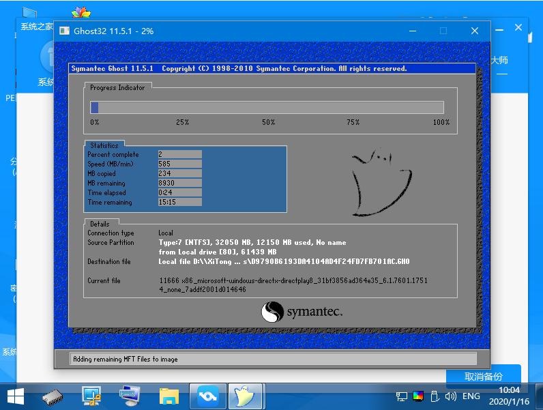Click the Current file directplay8 name
The height and width of the screenshot is (410, 543).
(x=293, y=285)
